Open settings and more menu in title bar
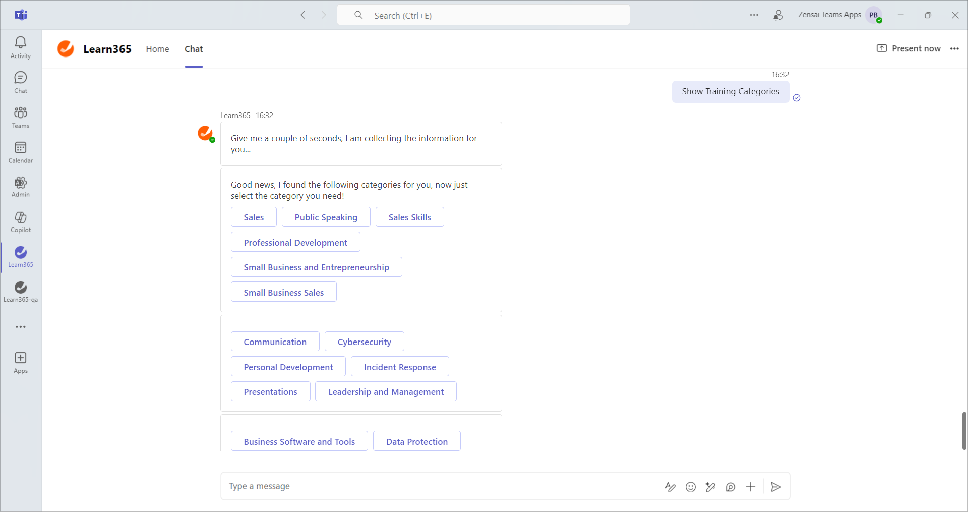The width and height of the screenshot is (968, 512). [754, 15]
